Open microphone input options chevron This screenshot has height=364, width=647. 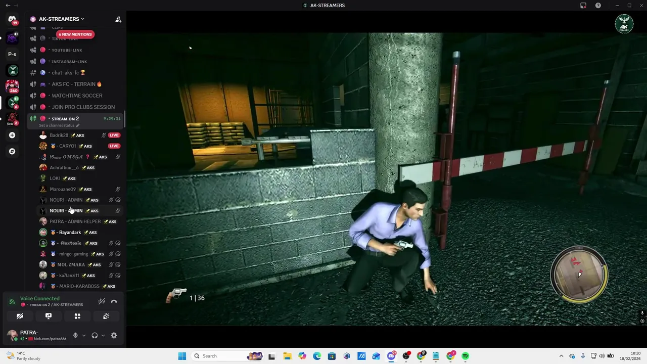84,335
